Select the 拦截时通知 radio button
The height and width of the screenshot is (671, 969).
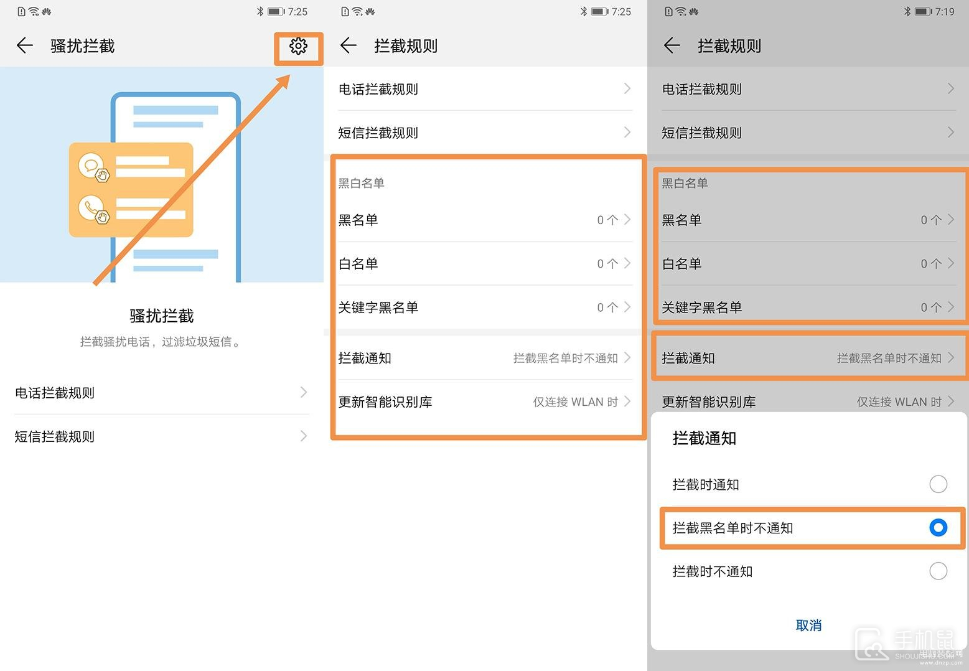tap(938, 484)
